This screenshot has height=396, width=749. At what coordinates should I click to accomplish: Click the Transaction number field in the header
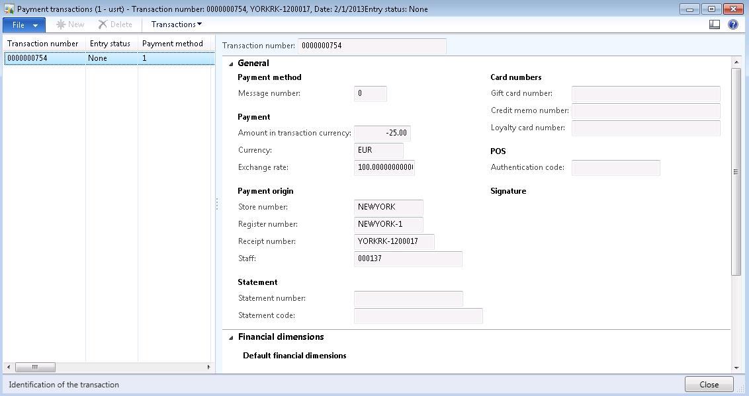(372, 46)
